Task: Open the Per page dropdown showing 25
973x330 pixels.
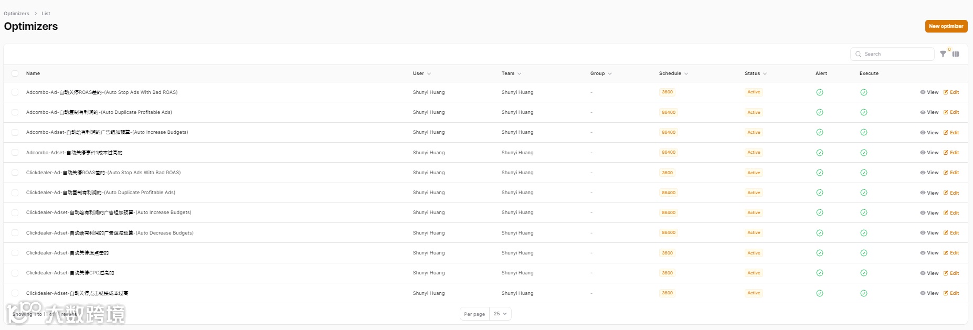Action: (x=500, y=314)
